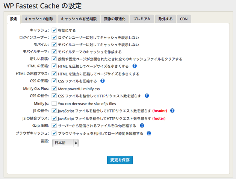Open info icon for CSS の結合 option

point(147,96)
